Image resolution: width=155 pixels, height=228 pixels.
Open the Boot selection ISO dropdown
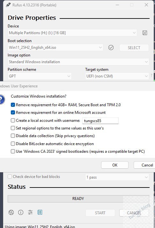click(55, 48)
